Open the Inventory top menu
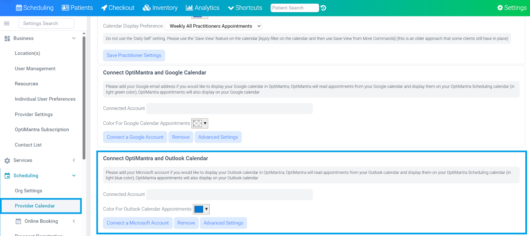Screen dimensions: 530x236 click(x=160, y=8)
